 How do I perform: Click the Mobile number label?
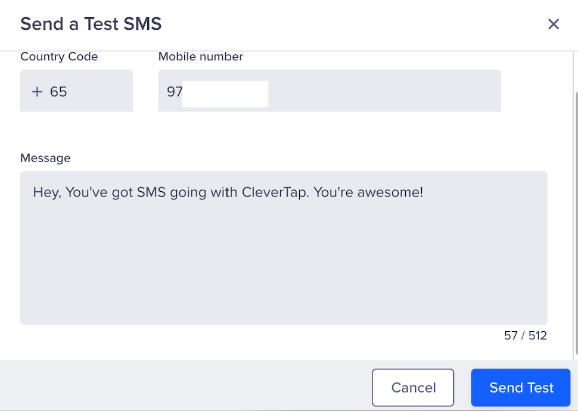(200, 57)
